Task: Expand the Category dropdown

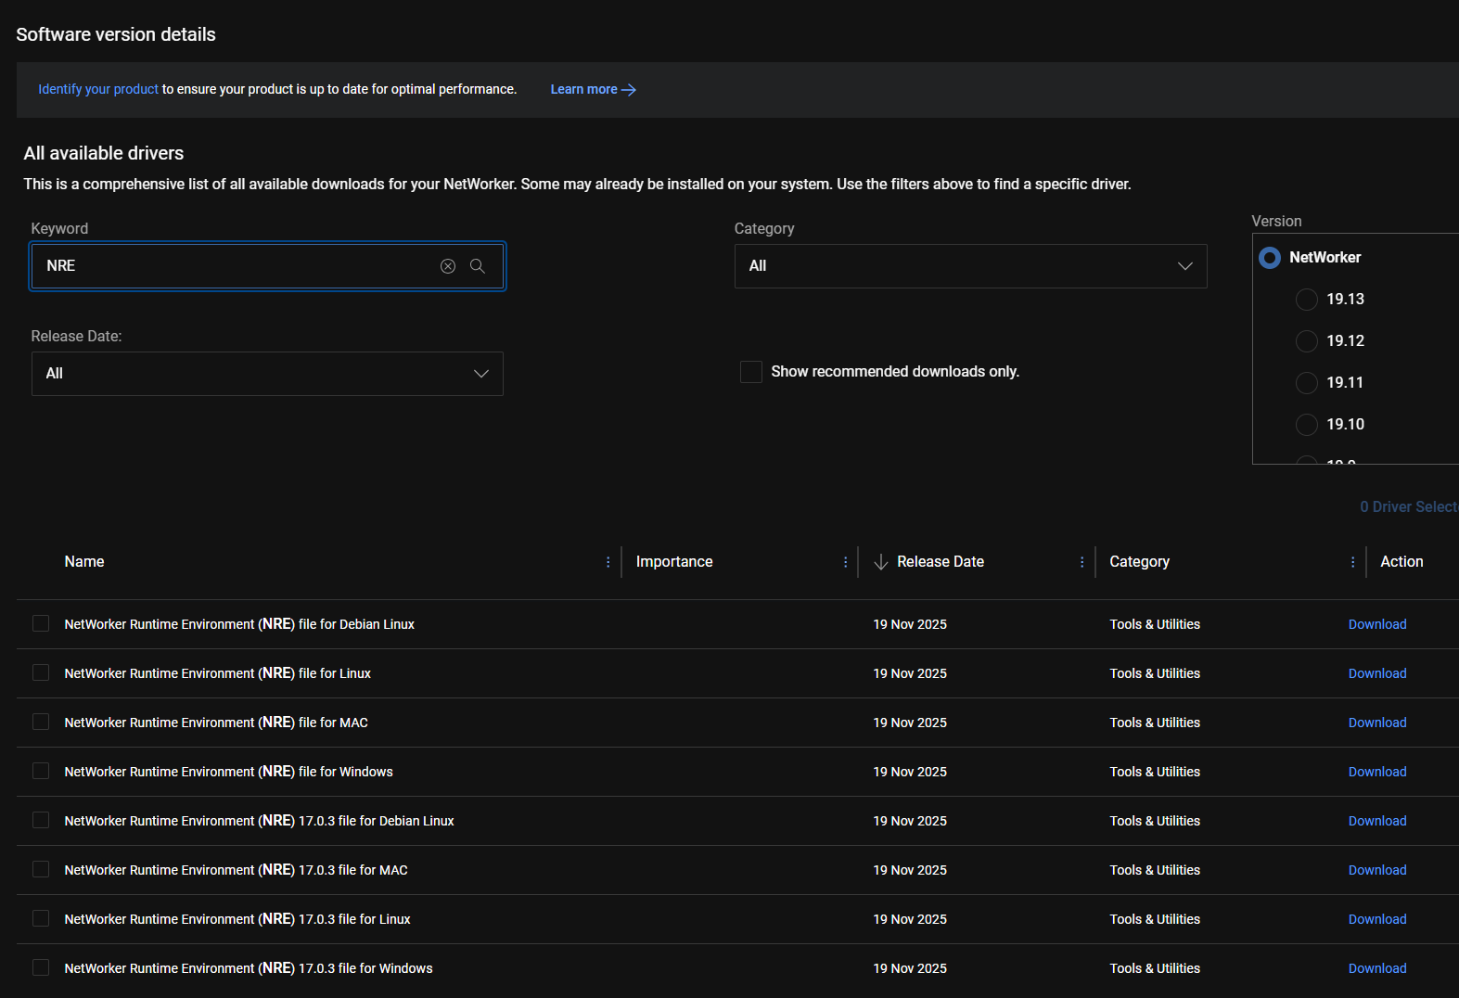Action: click(x=970, y=266)
